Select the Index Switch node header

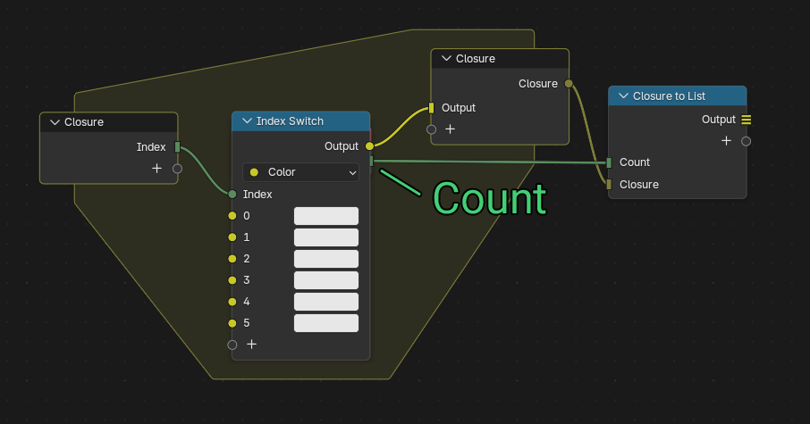(x=301, y=121)
